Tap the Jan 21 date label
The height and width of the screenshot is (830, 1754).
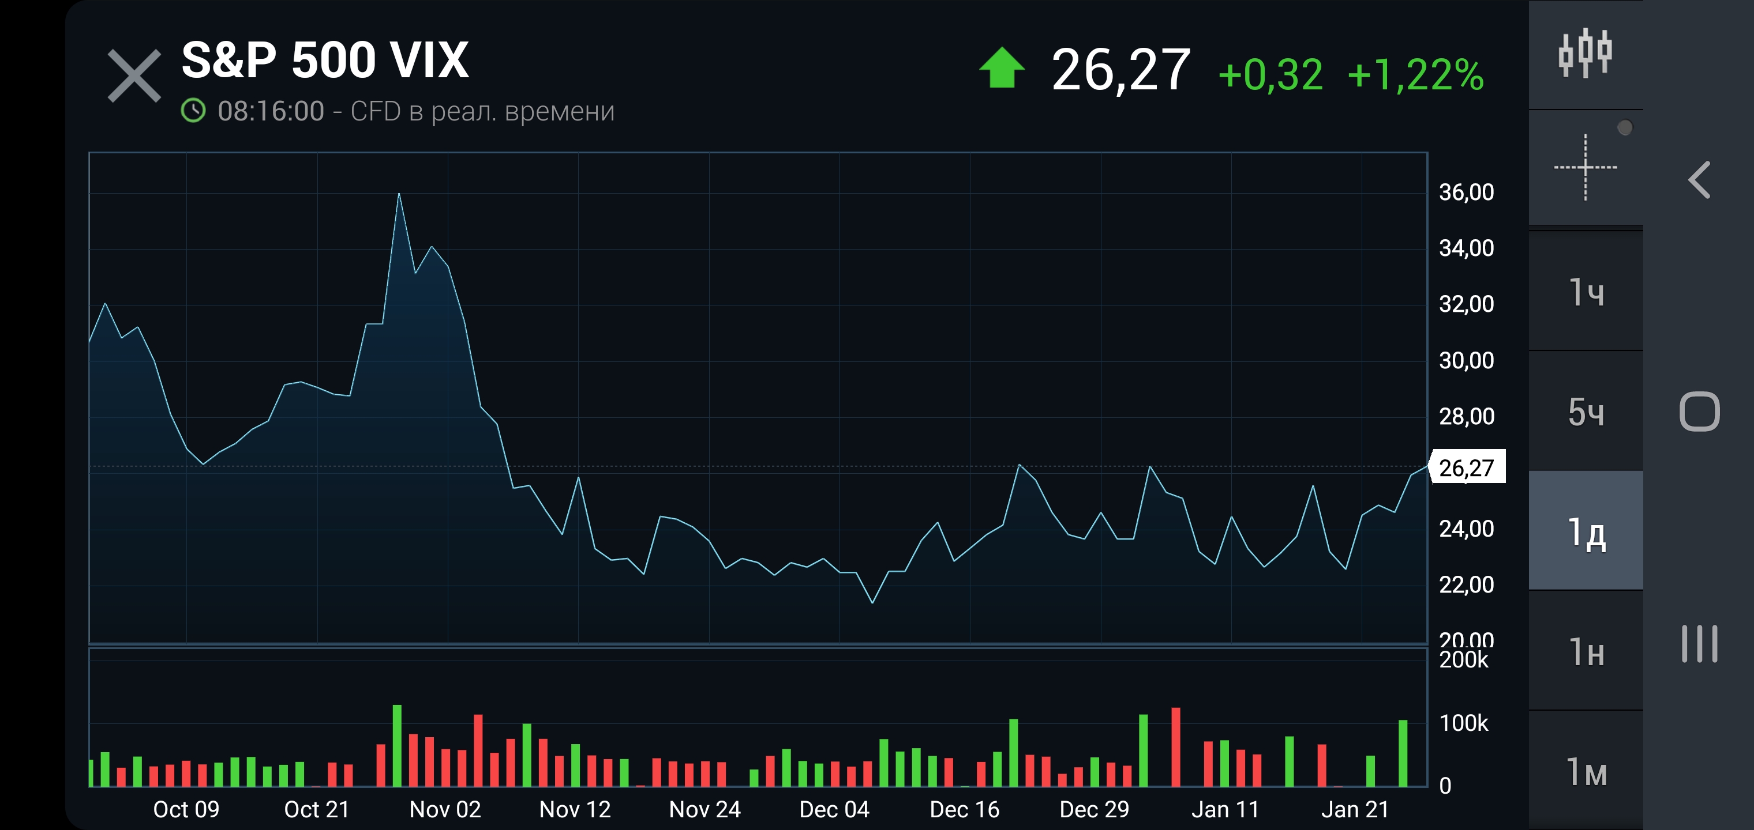tap(1355, 810)
